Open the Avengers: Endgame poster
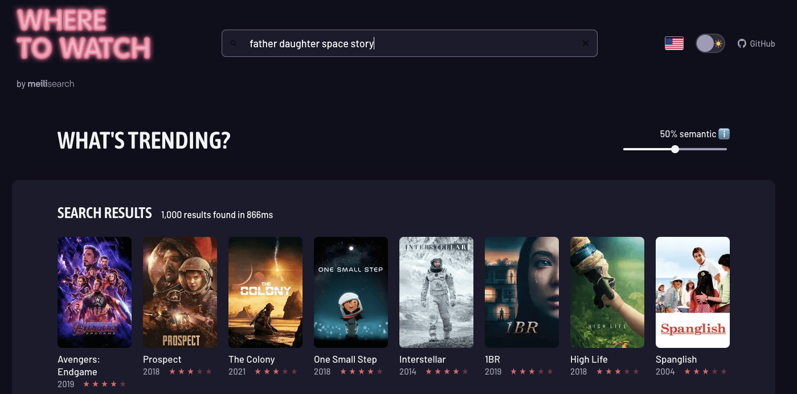This screenshot has width=797, height=394. (x=95, y=292)
